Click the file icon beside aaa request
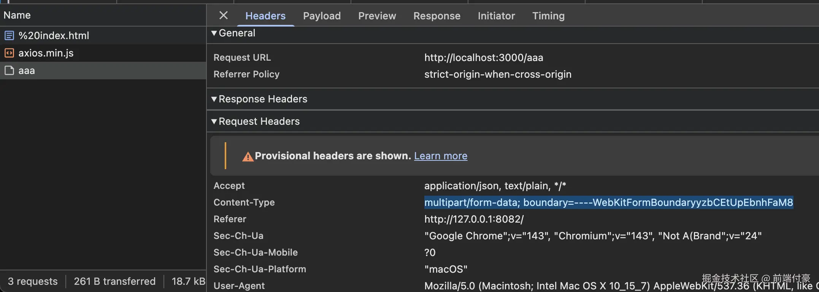 point(9,71)
